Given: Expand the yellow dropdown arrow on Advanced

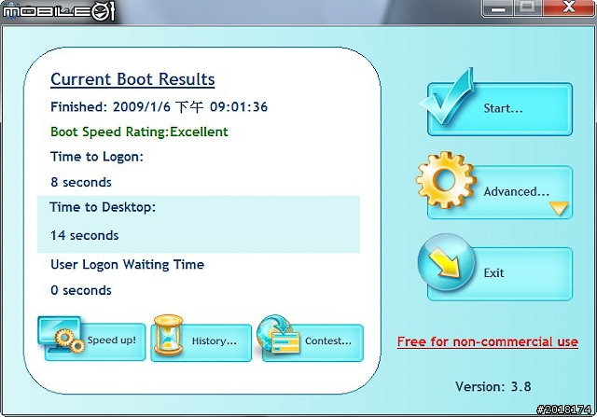Looking at the screenshot, I should click(559, 209).
